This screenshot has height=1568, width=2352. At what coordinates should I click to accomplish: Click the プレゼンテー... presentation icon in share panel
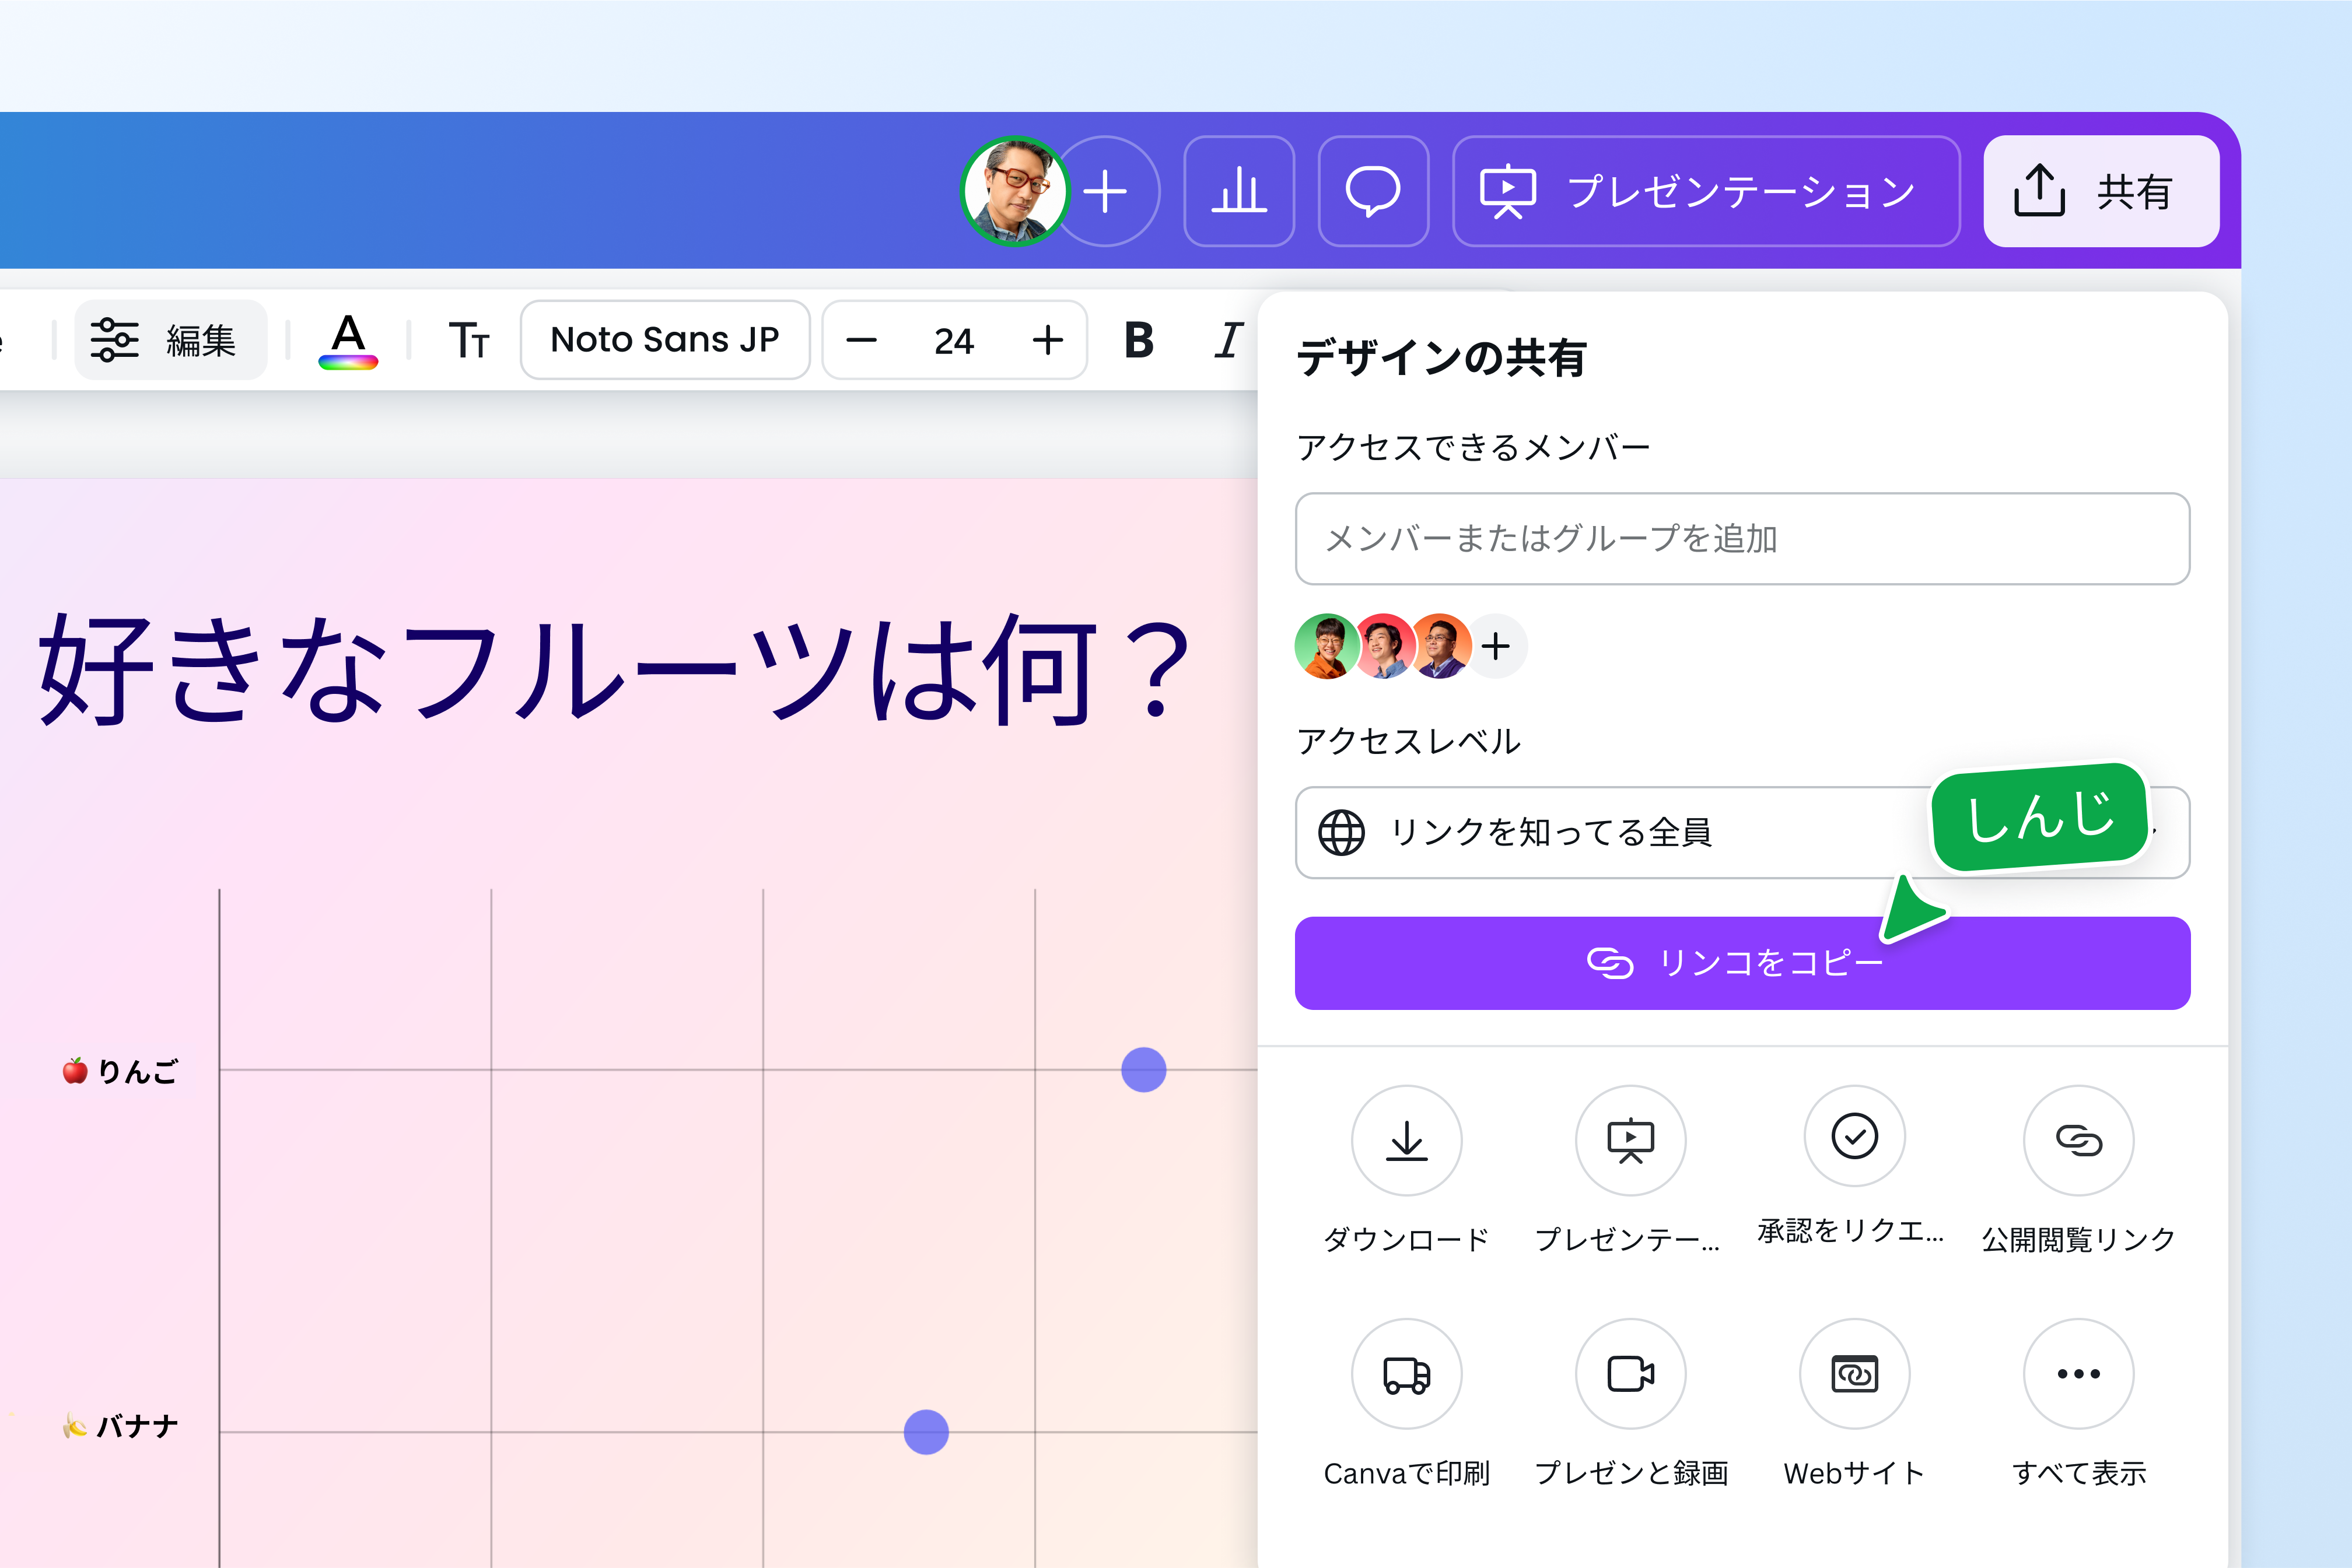pyautogui.click(x=1630, y=1141)
